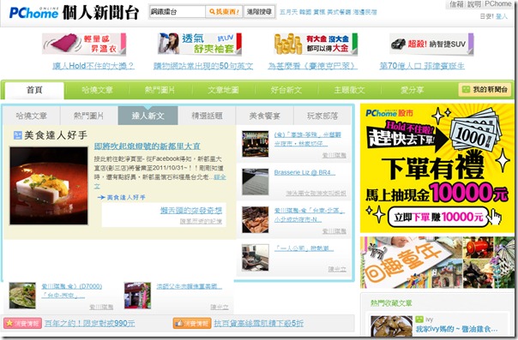
Task: Click the search box
Action: click(x=178, y=11)
